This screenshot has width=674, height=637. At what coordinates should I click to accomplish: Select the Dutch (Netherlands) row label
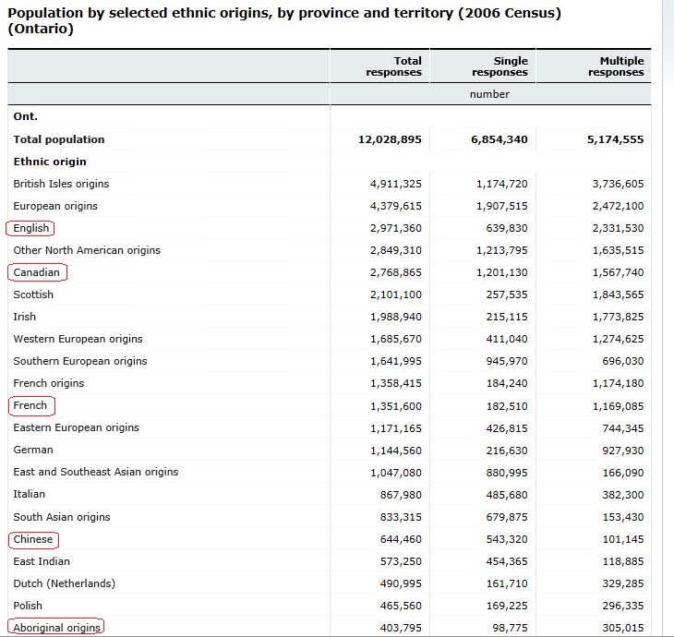(x=64, y=583)
